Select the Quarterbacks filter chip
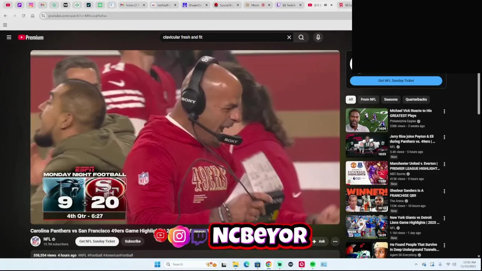The height and width of the screenshot is (271, 482). [x=416, y=99]
